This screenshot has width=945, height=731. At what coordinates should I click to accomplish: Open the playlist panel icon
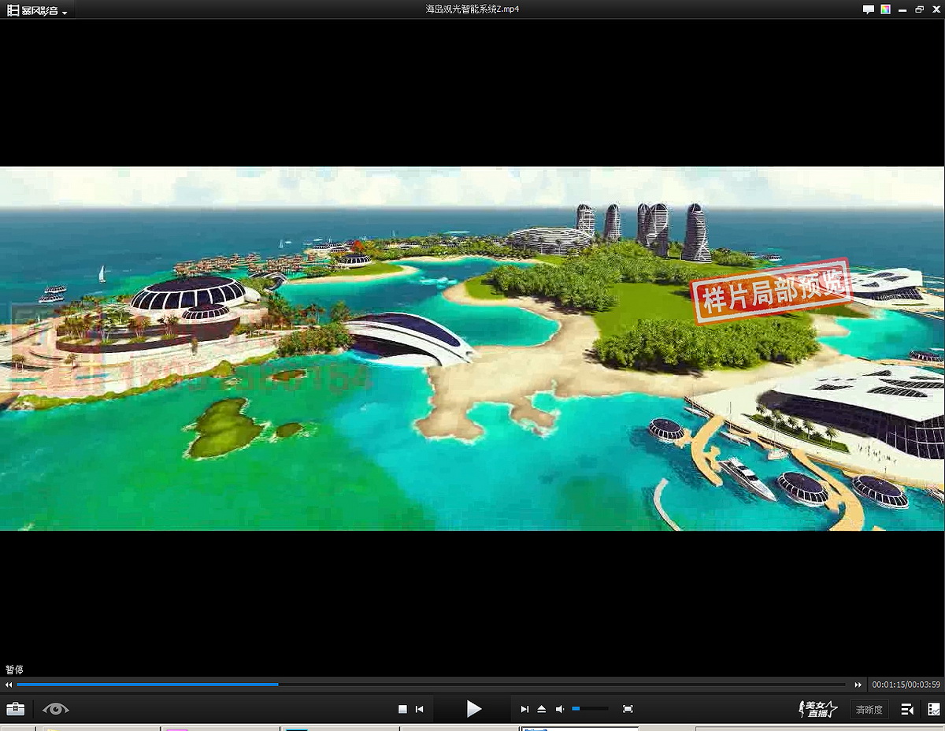907,709
